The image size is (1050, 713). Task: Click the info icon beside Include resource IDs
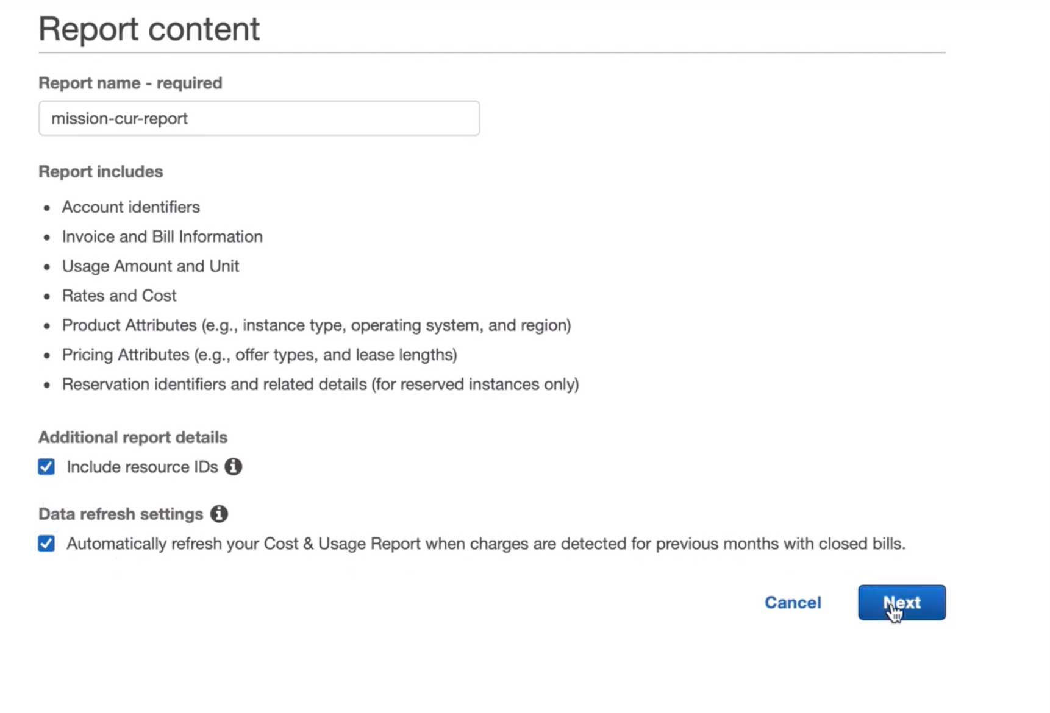coord(233,467)
